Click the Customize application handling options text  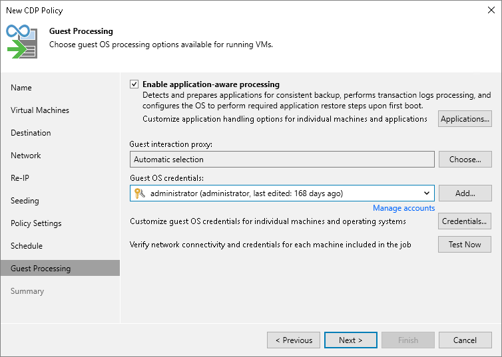click(x=285, y=119)
